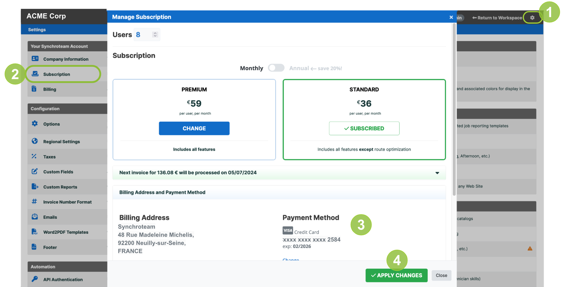The width and height of the screenshot is (565, 287).
Task: Click the Custom Reports export icon
Action: coord(35,187)
